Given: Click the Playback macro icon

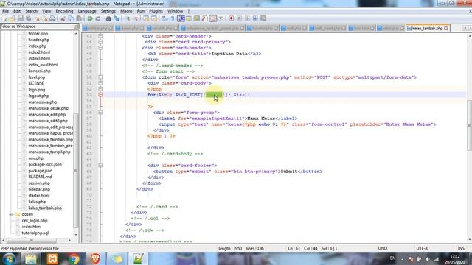Looking at the screenshot, I should point(248,18).
